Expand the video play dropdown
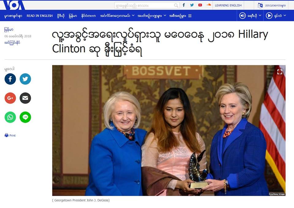The image size is (294, 208). (276, 16)
